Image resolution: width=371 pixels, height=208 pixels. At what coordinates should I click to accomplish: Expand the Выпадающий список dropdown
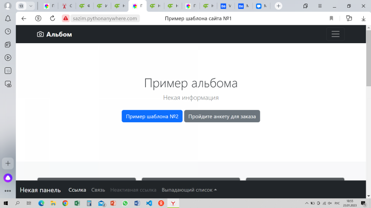(x=189, y=190)
